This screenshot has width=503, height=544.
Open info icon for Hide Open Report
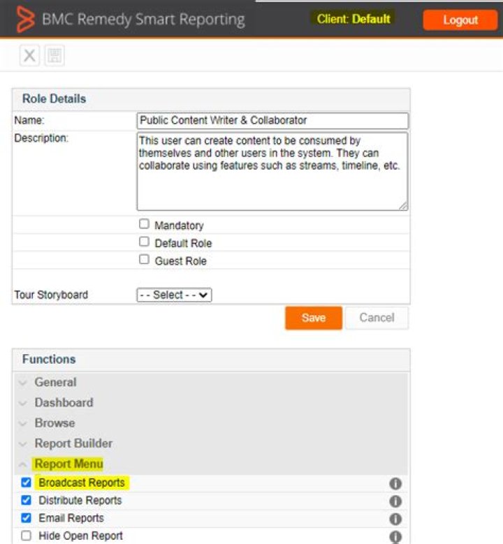pyautogui.click(x=395, y=537)
